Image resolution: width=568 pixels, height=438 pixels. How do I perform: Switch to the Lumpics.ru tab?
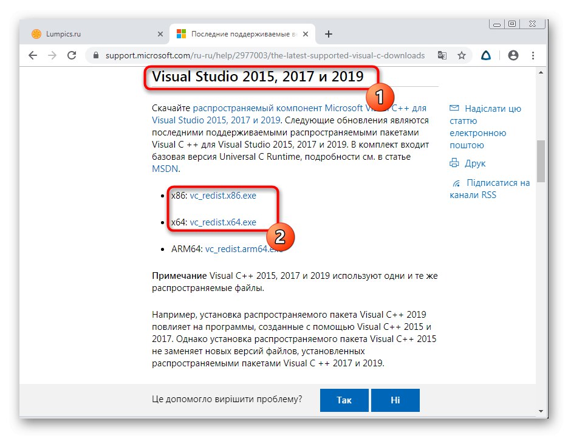95,34
